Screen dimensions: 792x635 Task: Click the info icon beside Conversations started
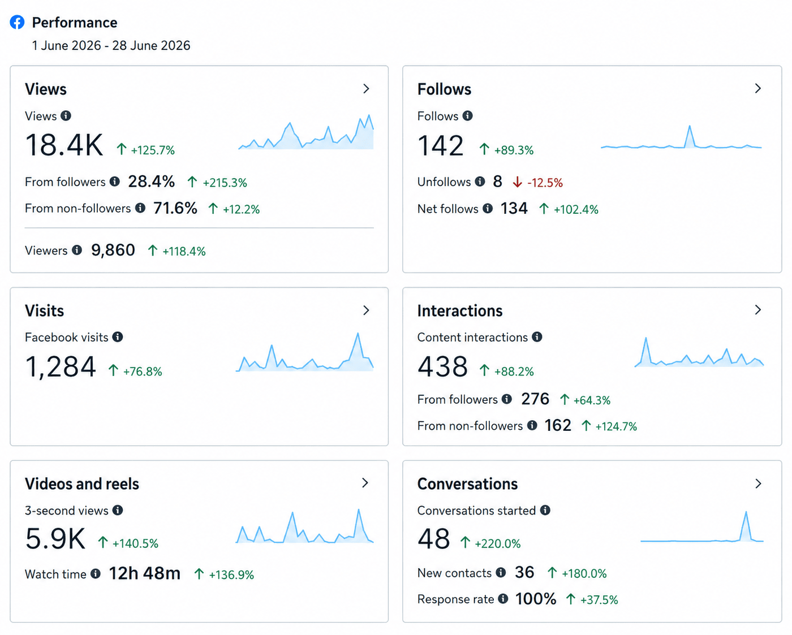(545, 510)
